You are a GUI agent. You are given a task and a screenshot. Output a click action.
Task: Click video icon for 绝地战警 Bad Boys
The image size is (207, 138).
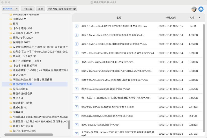77,116
